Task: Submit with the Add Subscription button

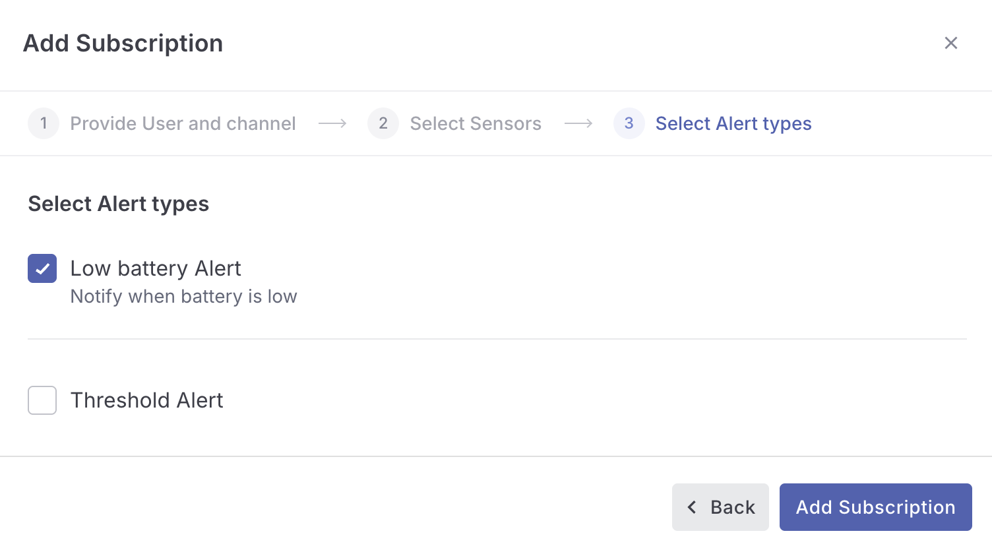Action: [x=875, y=507]
